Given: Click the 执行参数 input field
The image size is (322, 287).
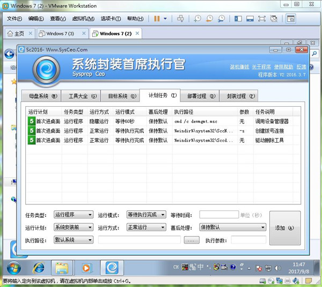Looking at the screenshot, I should click(x=248, y=240).
